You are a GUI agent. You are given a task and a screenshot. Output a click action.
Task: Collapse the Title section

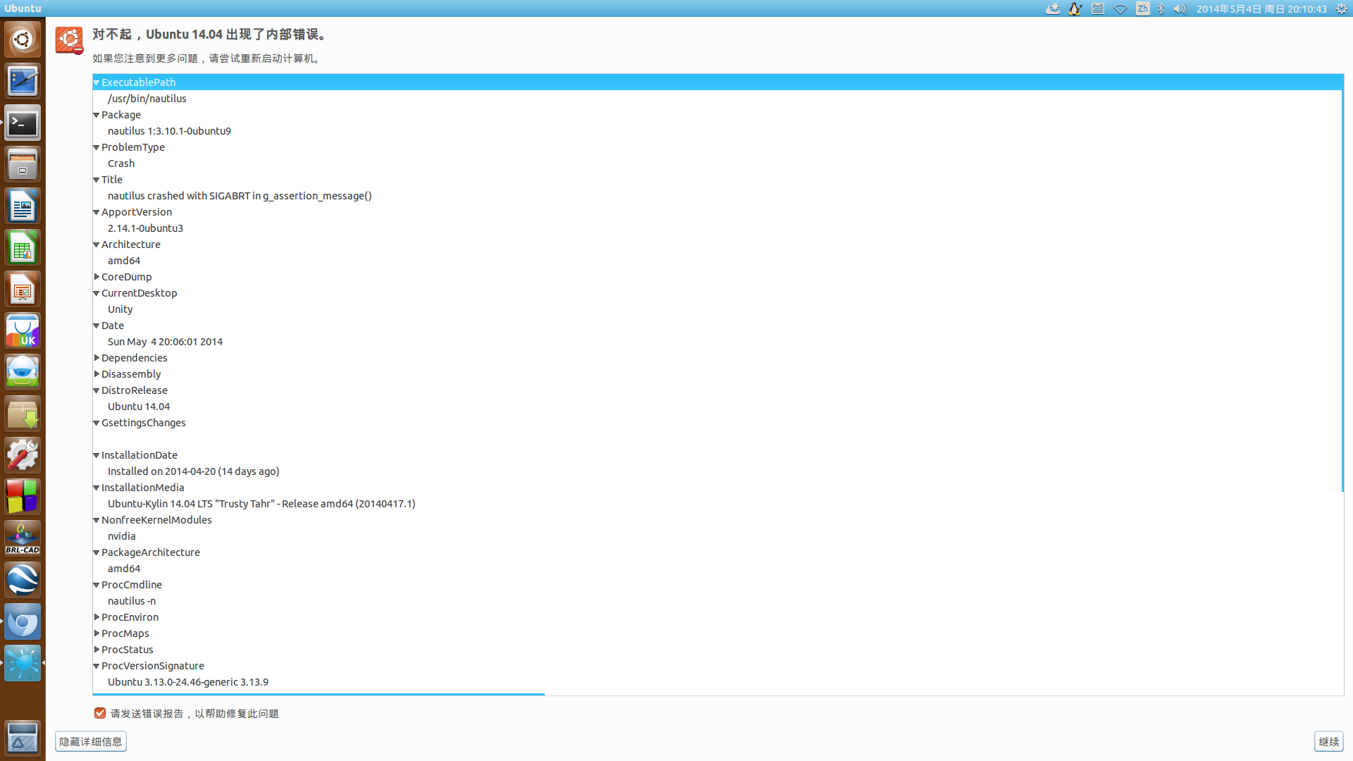(97, 180)
